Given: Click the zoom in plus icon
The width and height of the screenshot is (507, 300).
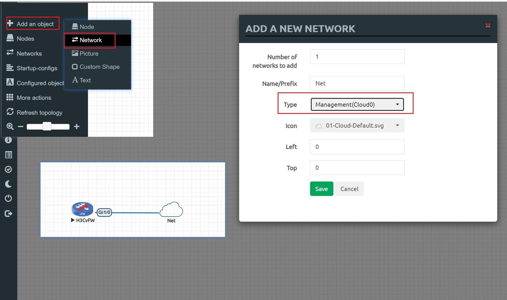Looking at the screenshot, I should coord(76,126).
